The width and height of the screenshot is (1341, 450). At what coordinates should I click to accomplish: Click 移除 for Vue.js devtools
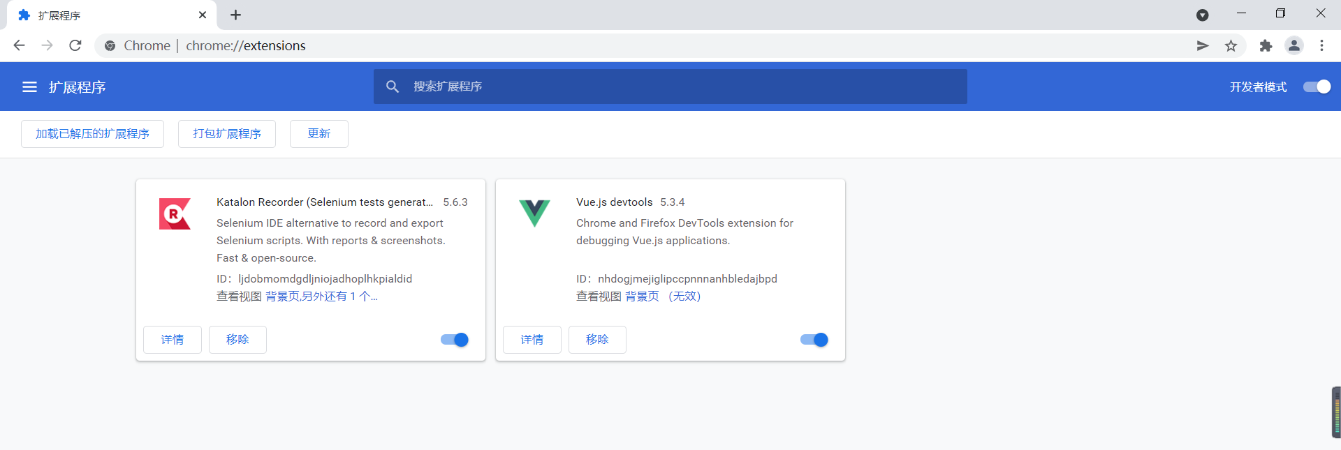(x=597, y=340)
